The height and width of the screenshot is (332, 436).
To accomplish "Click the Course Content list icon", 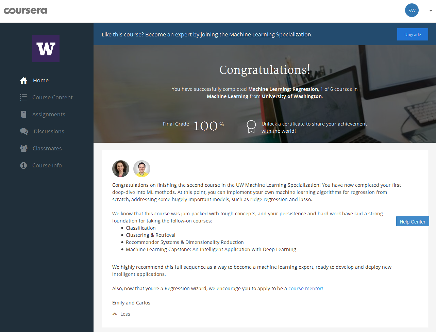I will click(x=23, y=97).
